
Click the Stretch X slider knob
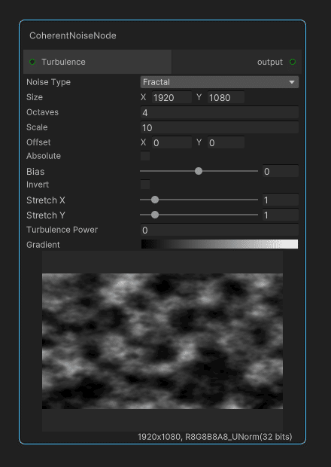point(155,200)
